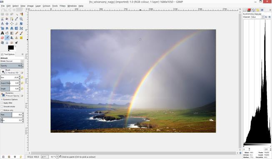The width and height of the screenshot is (272, 159).
Task: Select the Airbrush tool
Action: pyautogui.click(x=7, y=38)
